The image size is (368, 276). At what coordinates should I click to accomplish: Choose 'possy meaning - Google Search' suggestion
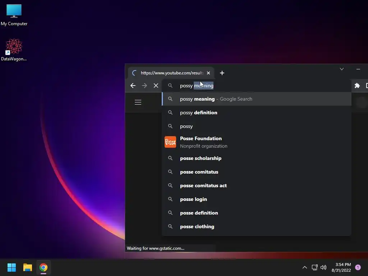click(257, 99)
